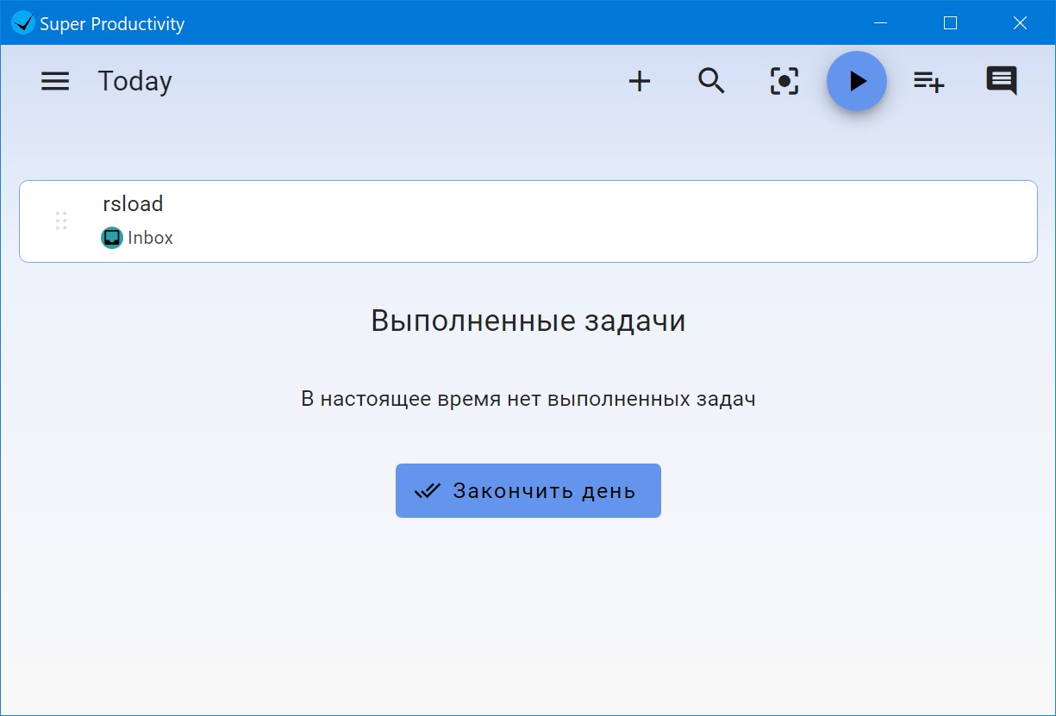Click the empty completed tasks message text
Viewport: 1056px width, 716px height.
528,399
